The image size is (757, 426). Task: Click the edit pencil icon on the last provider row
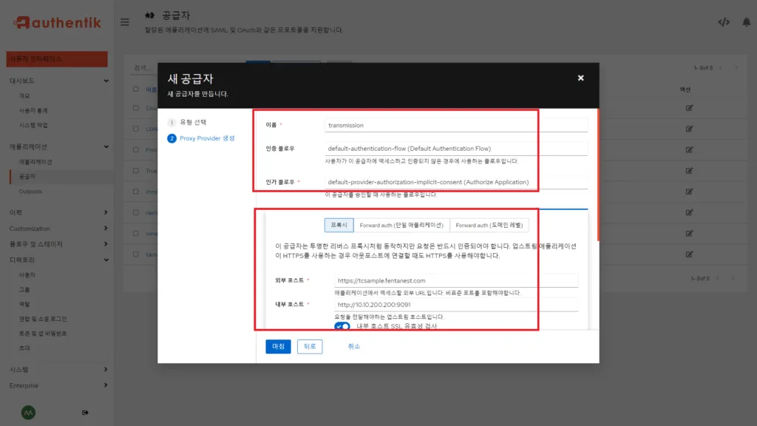click(689, 254)
